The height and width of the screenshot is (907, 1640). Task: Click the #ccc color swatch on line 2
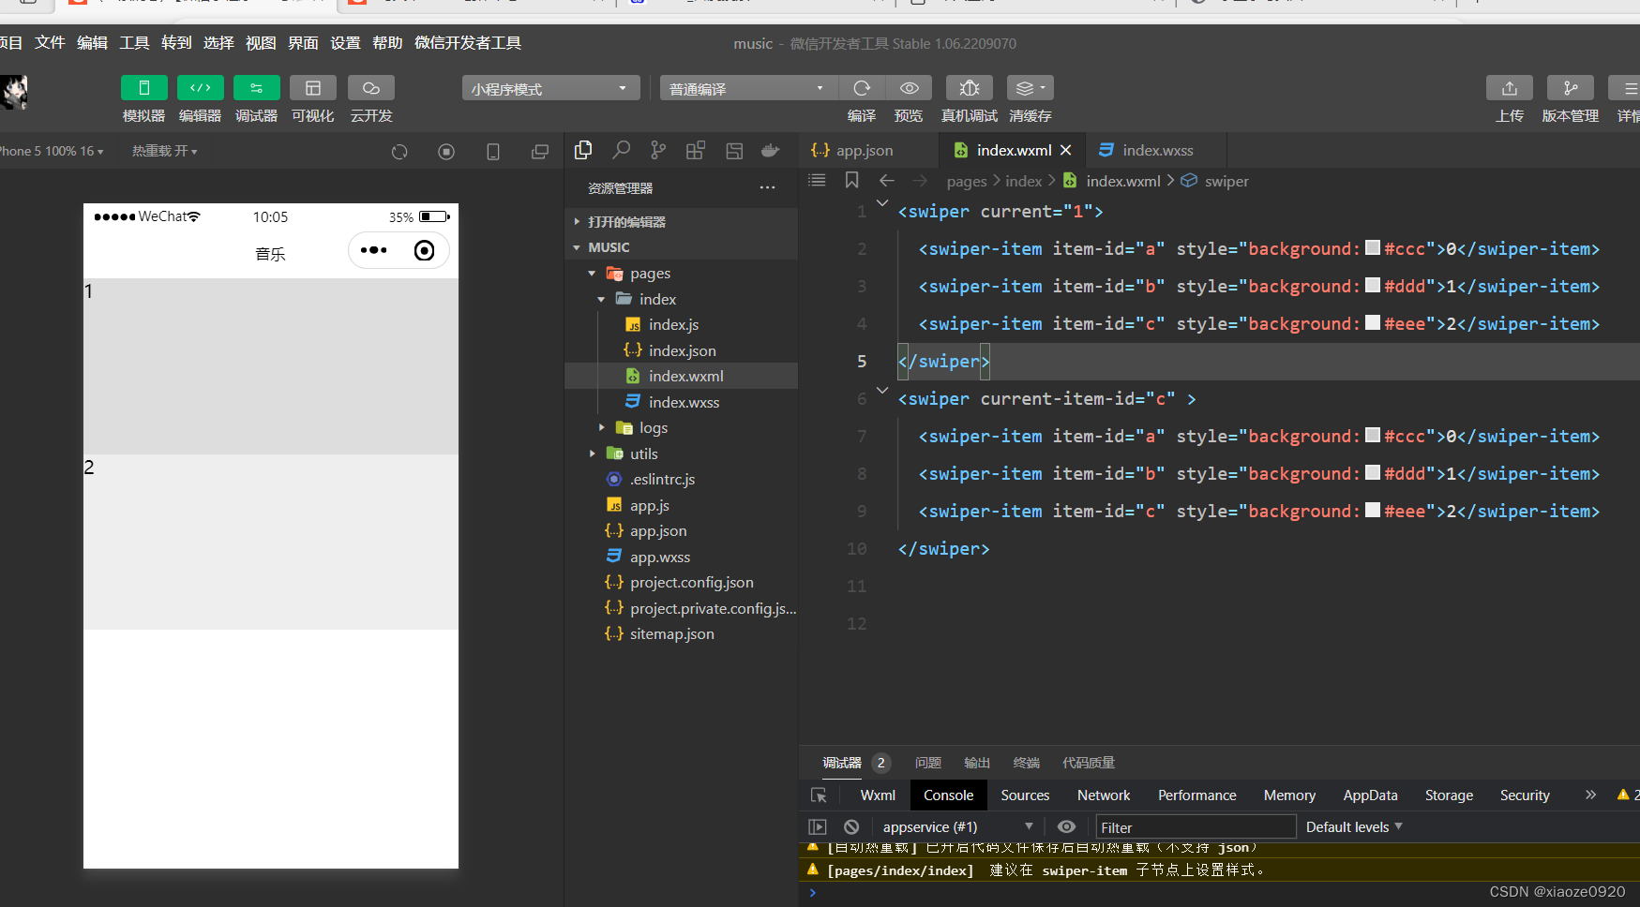(1373, 247)
